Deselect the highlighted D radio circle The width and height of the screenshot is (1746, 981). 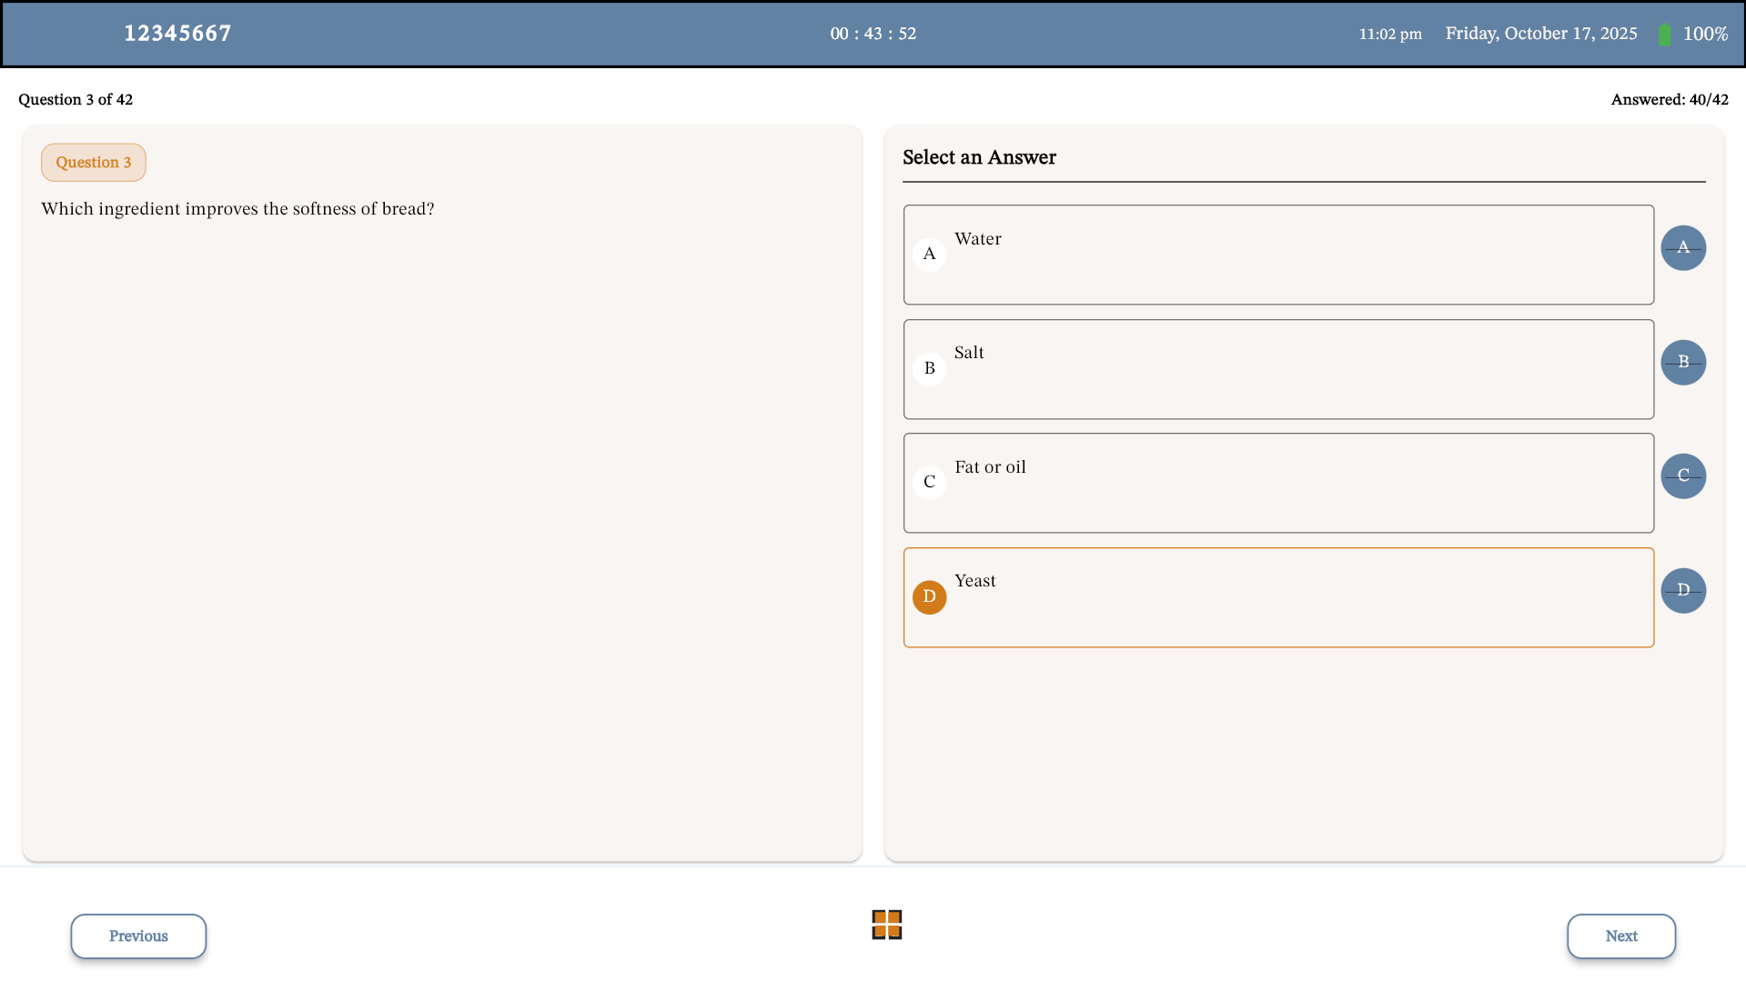(x=929, y=597)
